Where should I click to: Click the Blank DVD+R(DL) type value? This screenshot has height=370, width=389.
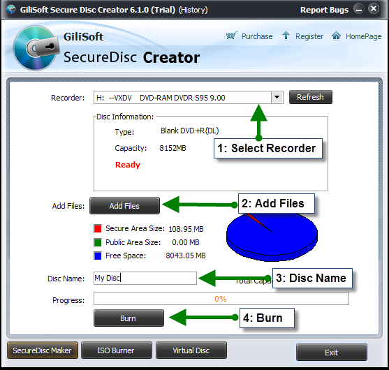pyautogui.click(x=189, y=131)
